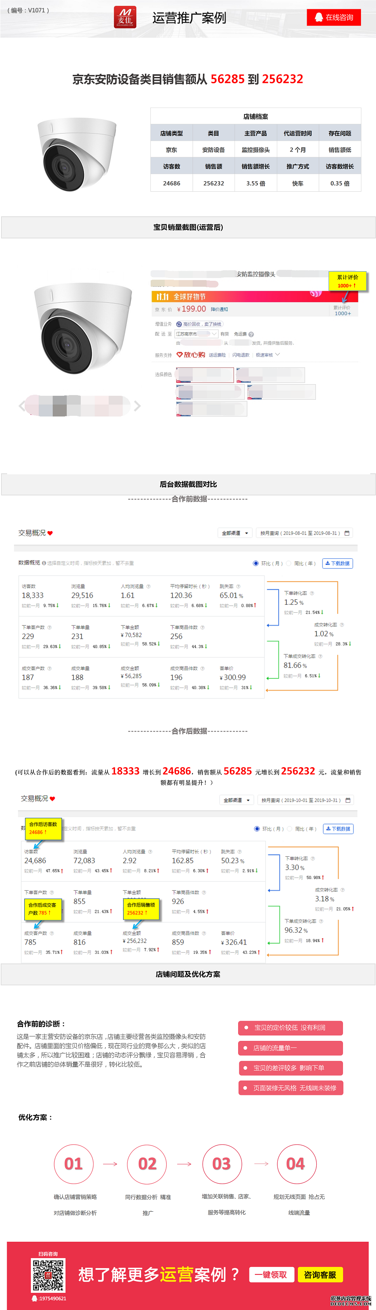Open calendar icon of the 2019-08 date query
The height and width of the screenshot is (1310, 376).
pyautogui.click(x=347, y=533)
